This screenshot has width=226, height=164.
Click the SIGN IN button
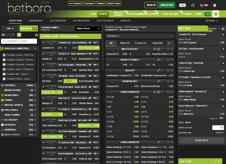[x=151, y=5]
